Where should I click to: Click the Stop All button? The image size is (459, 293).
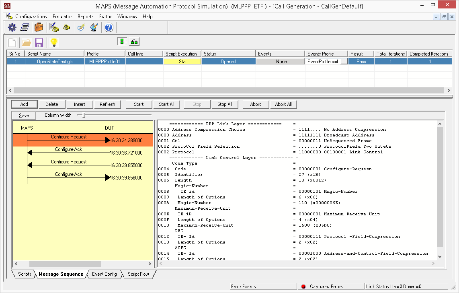coord(225,104)
